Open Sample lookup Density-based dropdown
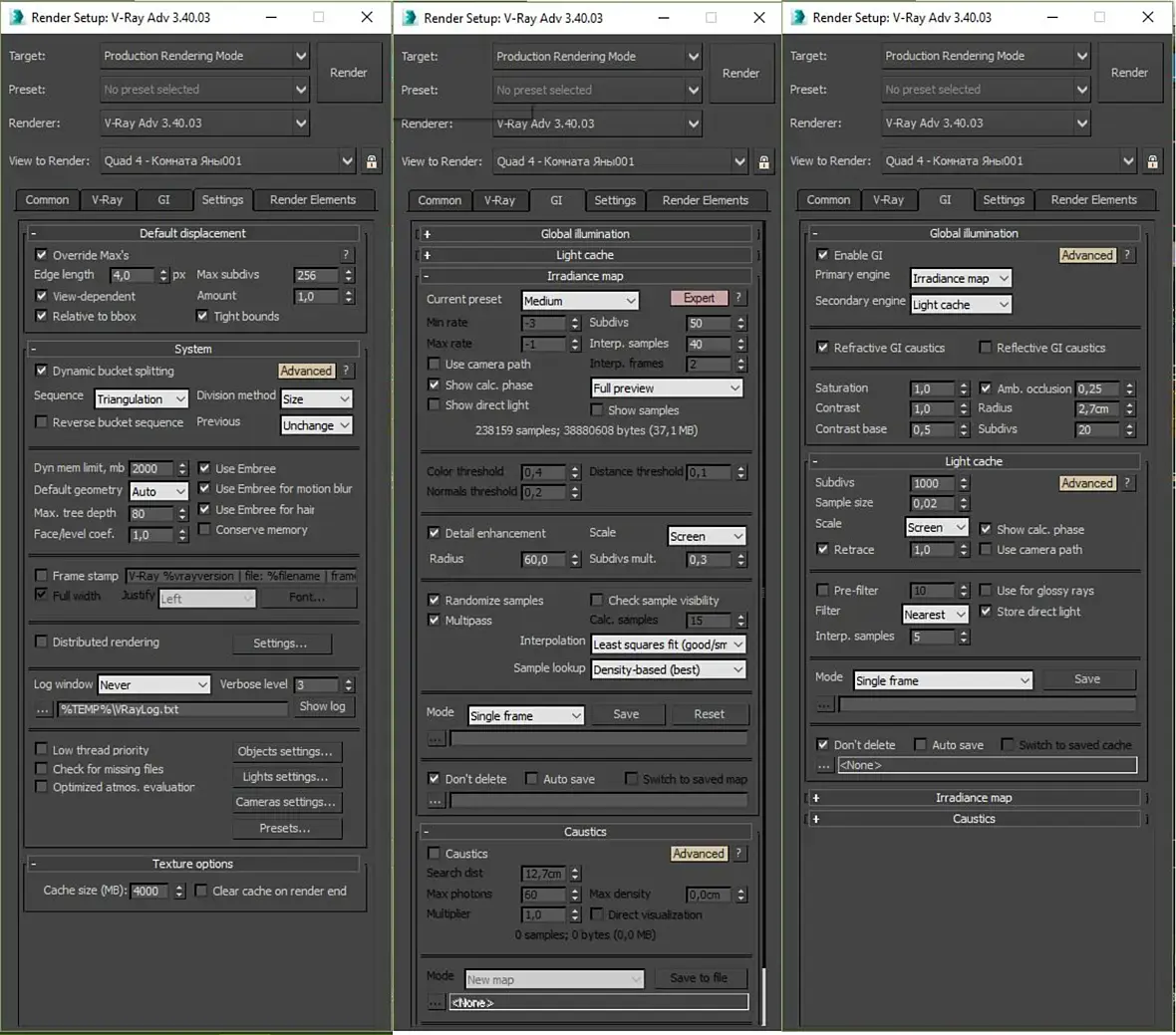 coord(669,669)
